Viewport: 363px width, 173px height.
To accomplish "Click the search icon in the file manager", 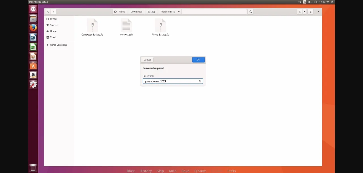I will click(250, 12).
